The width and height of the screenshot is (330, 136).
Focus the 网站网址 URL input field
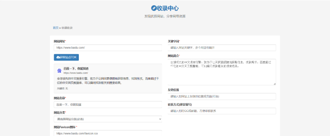(108, 48)
